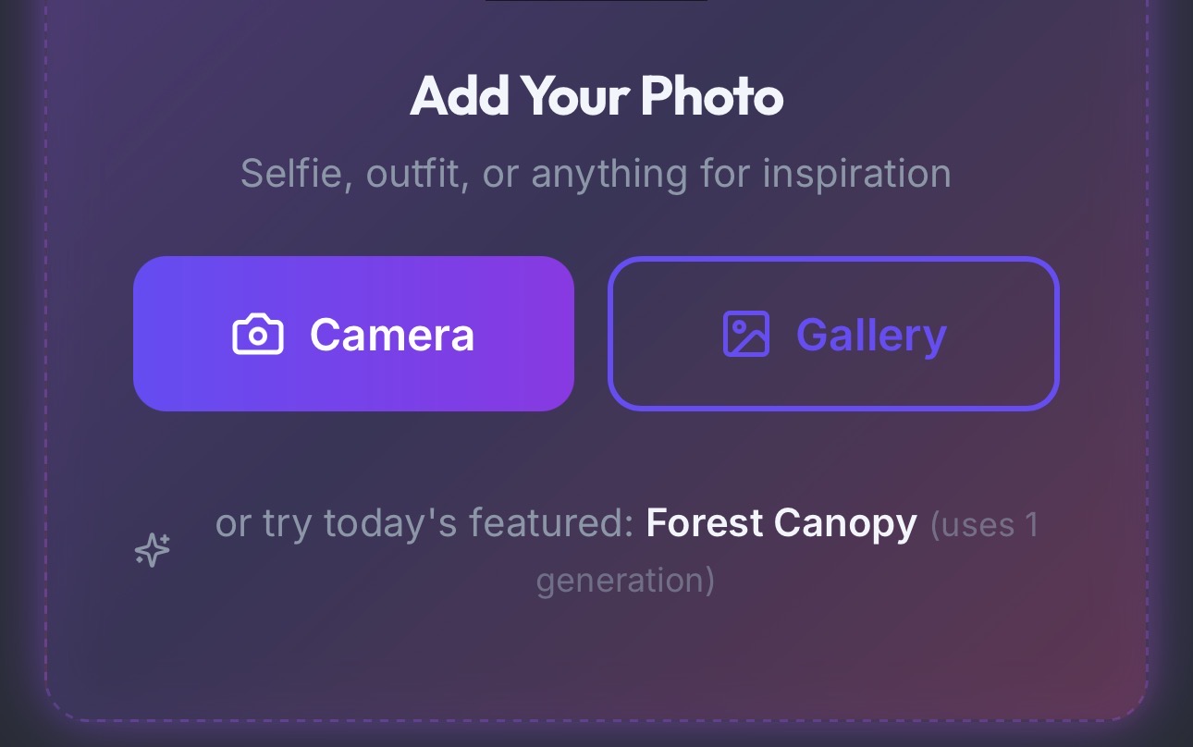Click the white "Camera" label text

click(x=392, y=335)
